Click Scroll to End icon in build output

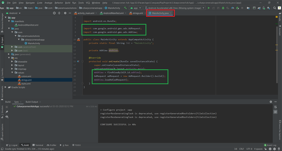pyautogui.click(x=275, y=112)
